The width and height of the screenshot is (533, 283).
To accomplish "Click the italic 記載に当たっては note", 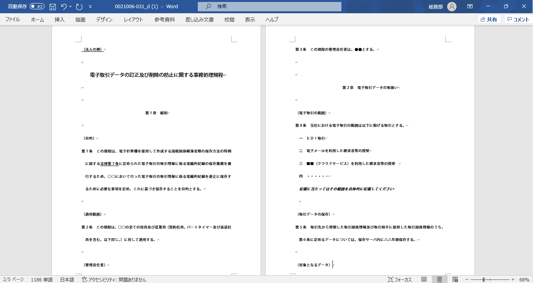I will 346,189.
